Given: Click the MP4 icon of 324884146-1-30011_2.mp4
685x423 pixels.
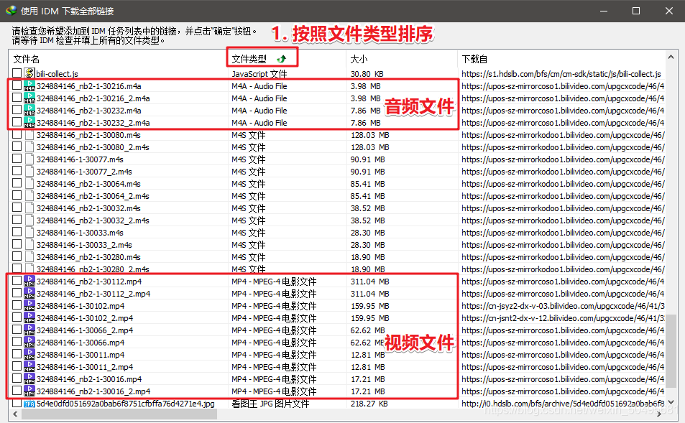Looking at the screenshot, I should pyautogui.click(x=29, y=367).
